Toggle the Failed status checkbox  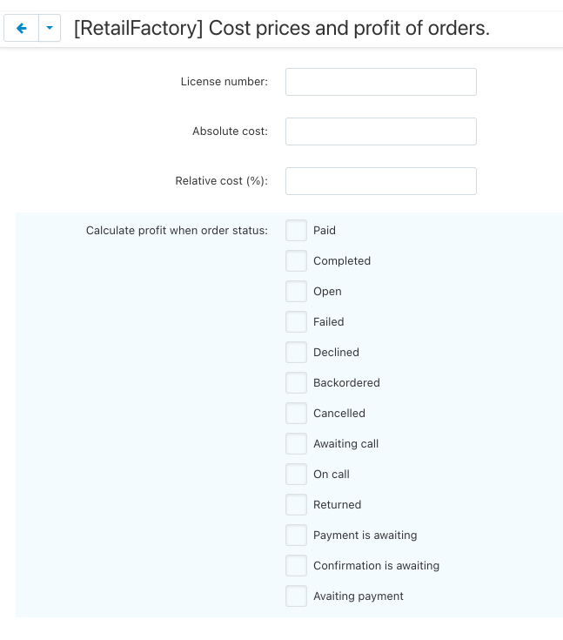click(x=297, y=322)
